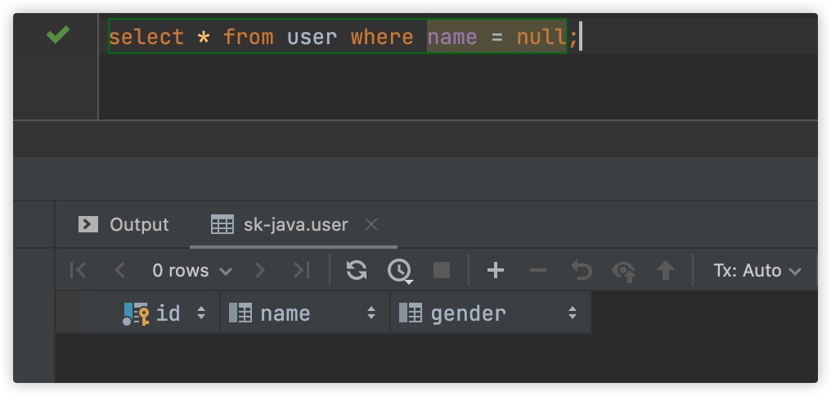The image size is (831, 396).
Task: Open the auto-refresh clock icon menu
Action: 400,271
